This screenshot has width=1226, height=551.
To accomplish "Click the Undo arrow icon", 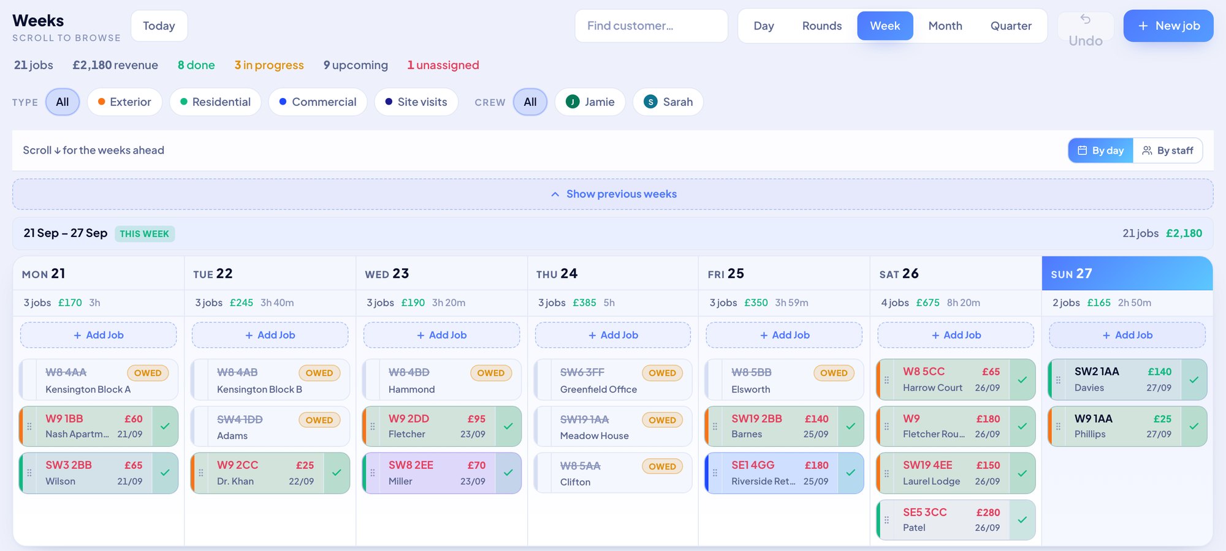I will point(1085,20).
